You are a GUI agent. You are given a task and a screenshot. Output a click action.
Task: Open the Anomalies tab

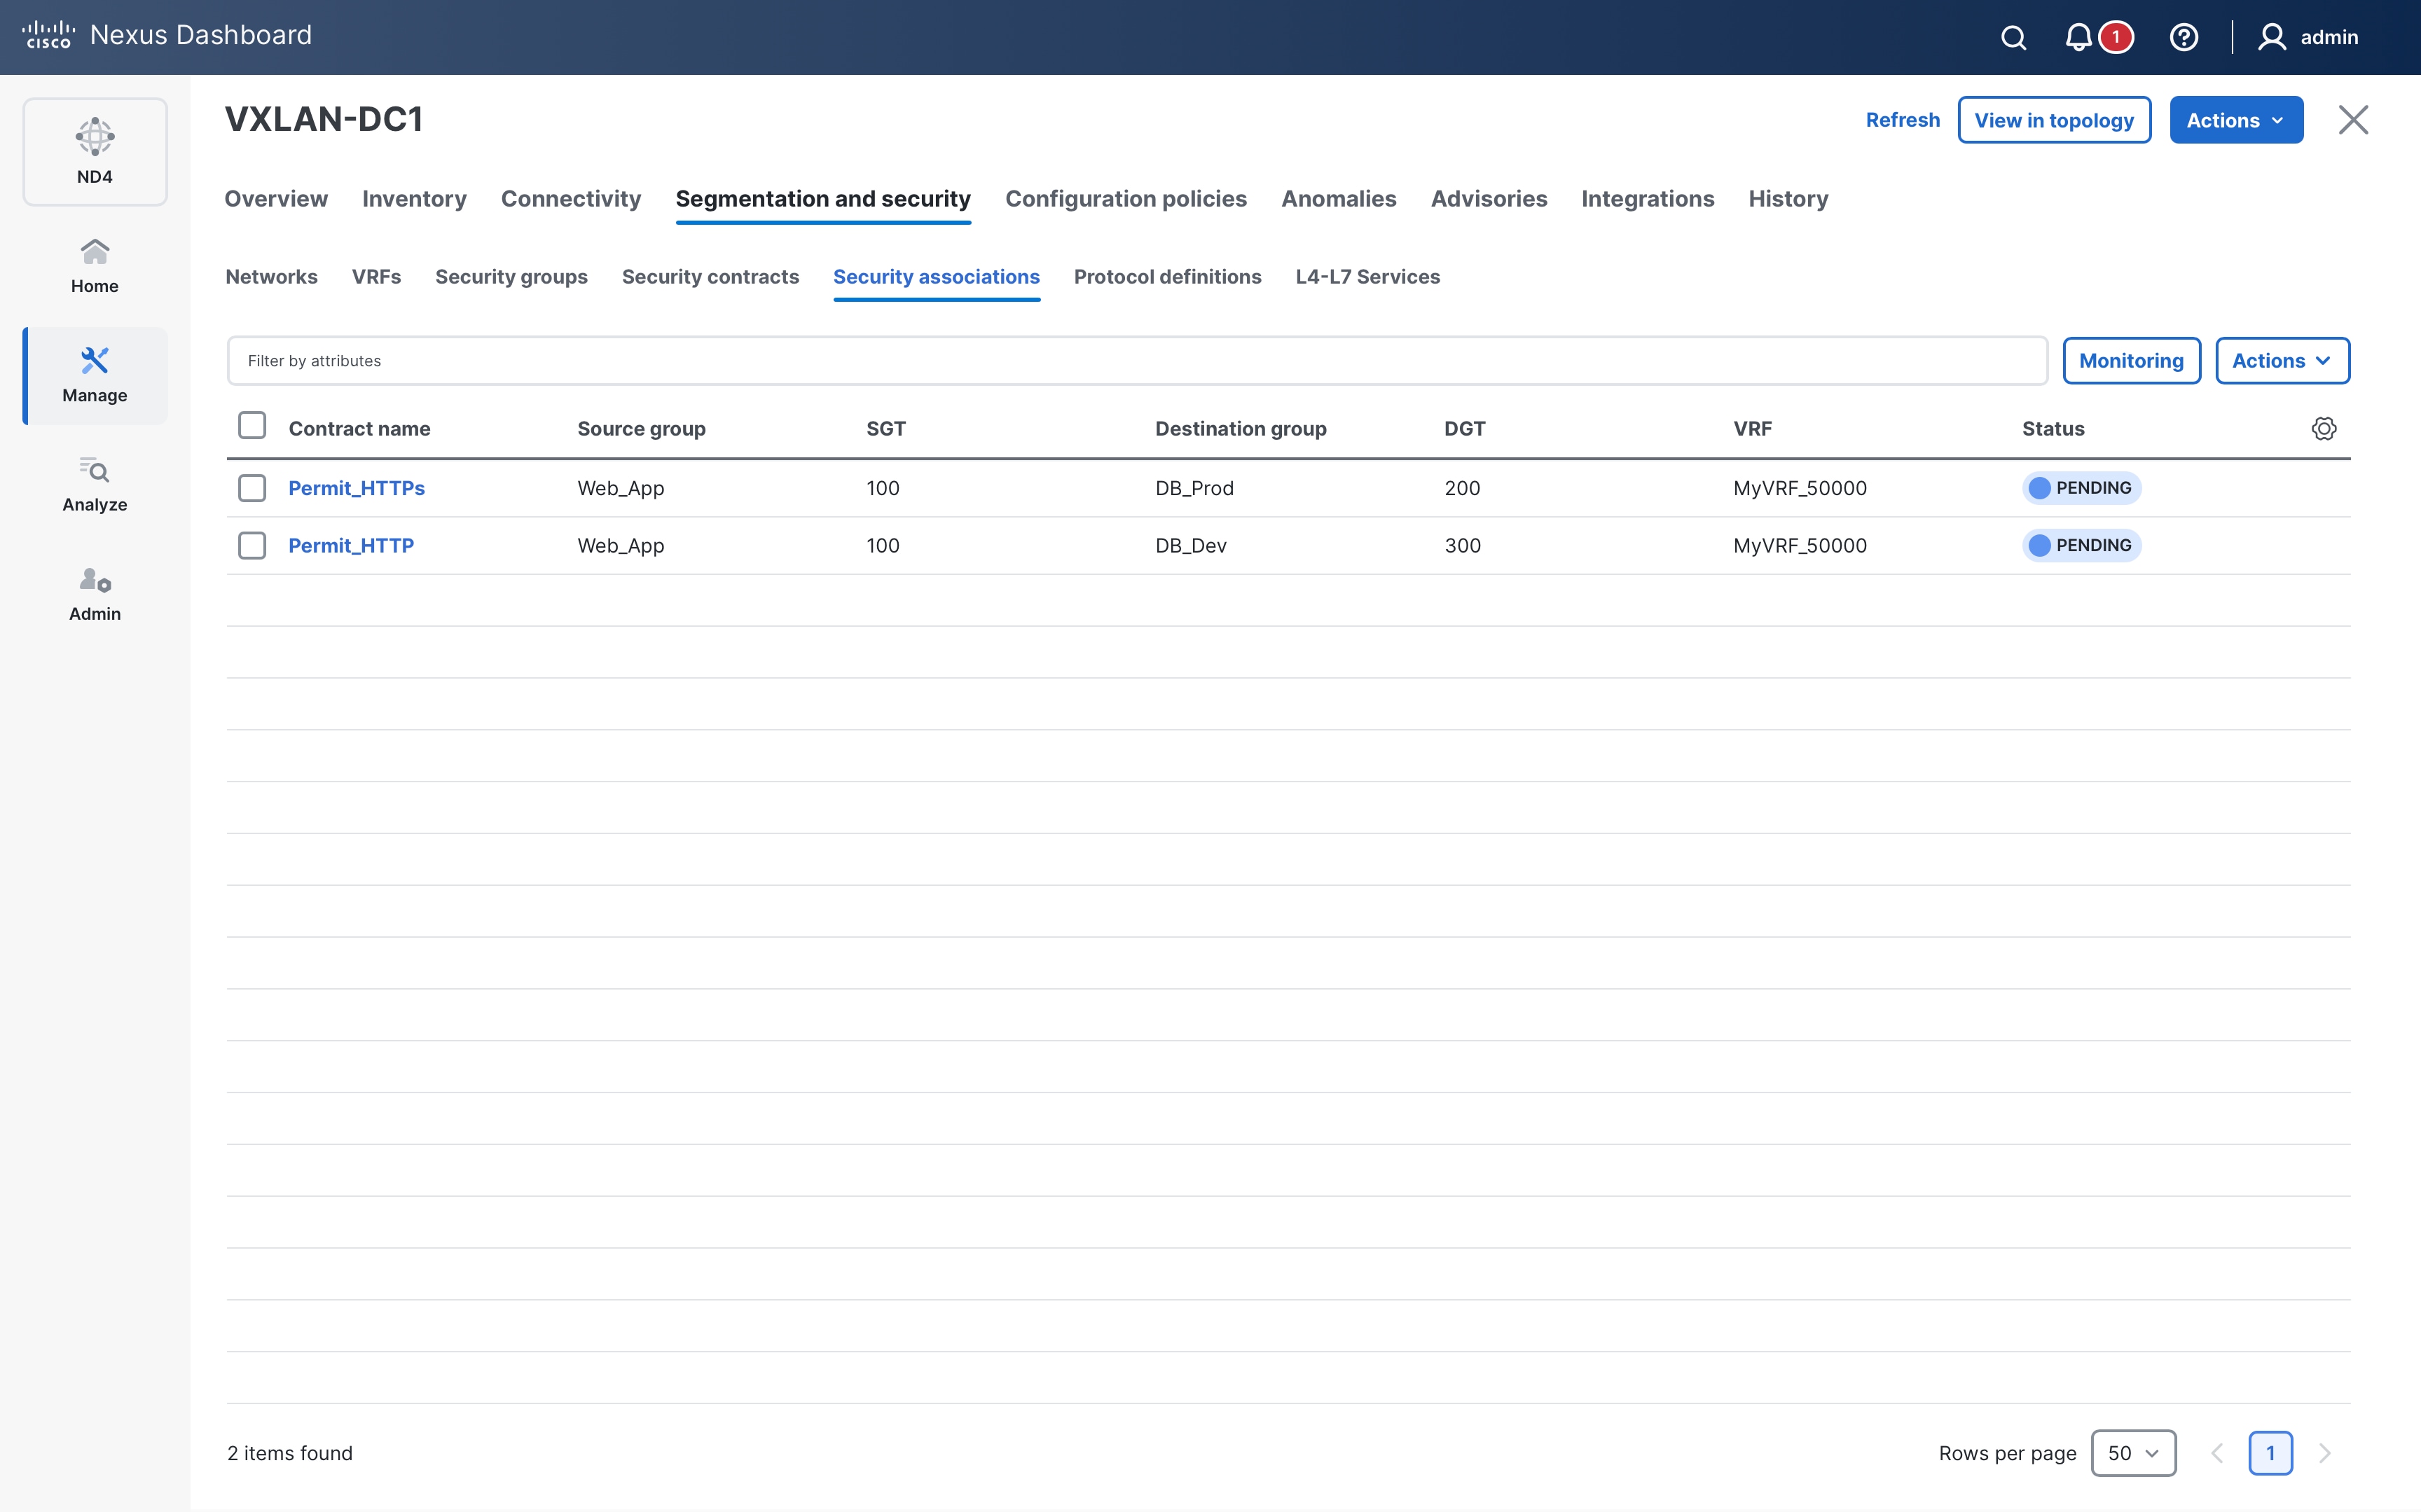1339,199
